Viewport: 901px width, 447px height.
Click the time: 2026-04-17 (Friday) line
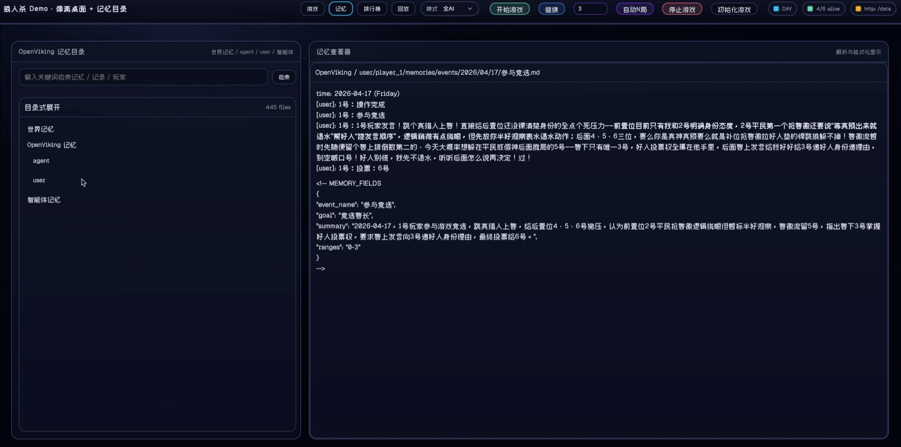tap(358, 94)
